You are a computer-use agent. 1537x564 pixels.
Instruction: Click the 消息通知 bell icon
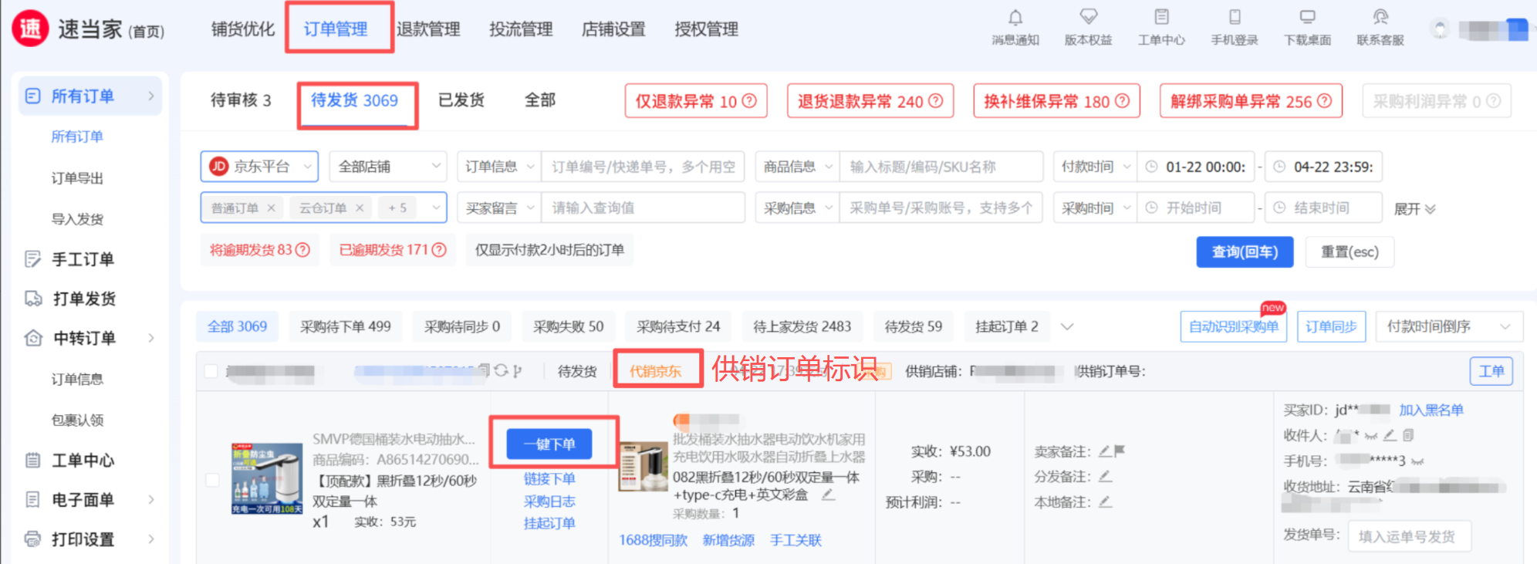click(1015, 18)
